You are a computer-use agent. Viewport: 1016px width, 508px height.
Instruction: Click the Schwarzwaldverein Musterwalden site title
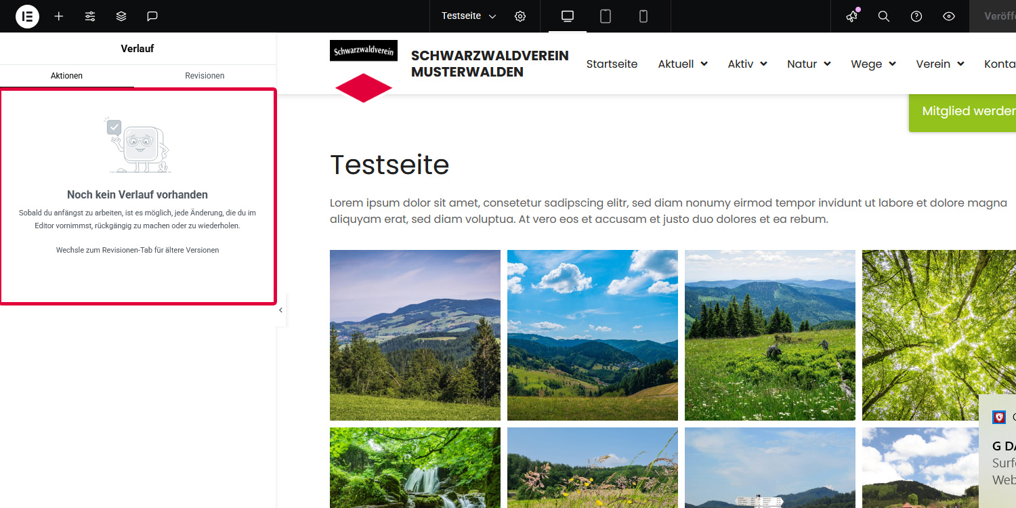coord(490,64)
